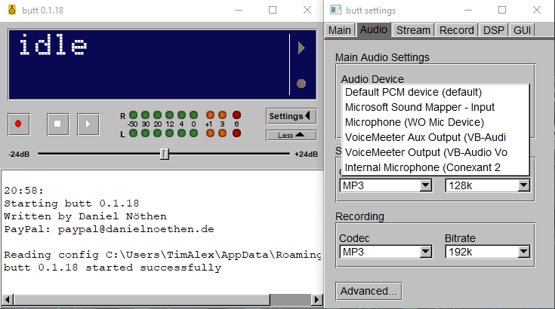555x309 pixels.
Task: Select Microphone (WO Mic Device)
Action: point(436,122)
